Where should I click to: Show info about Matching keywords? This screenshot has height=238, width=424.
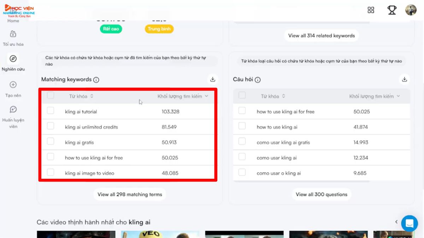[96, 80]
